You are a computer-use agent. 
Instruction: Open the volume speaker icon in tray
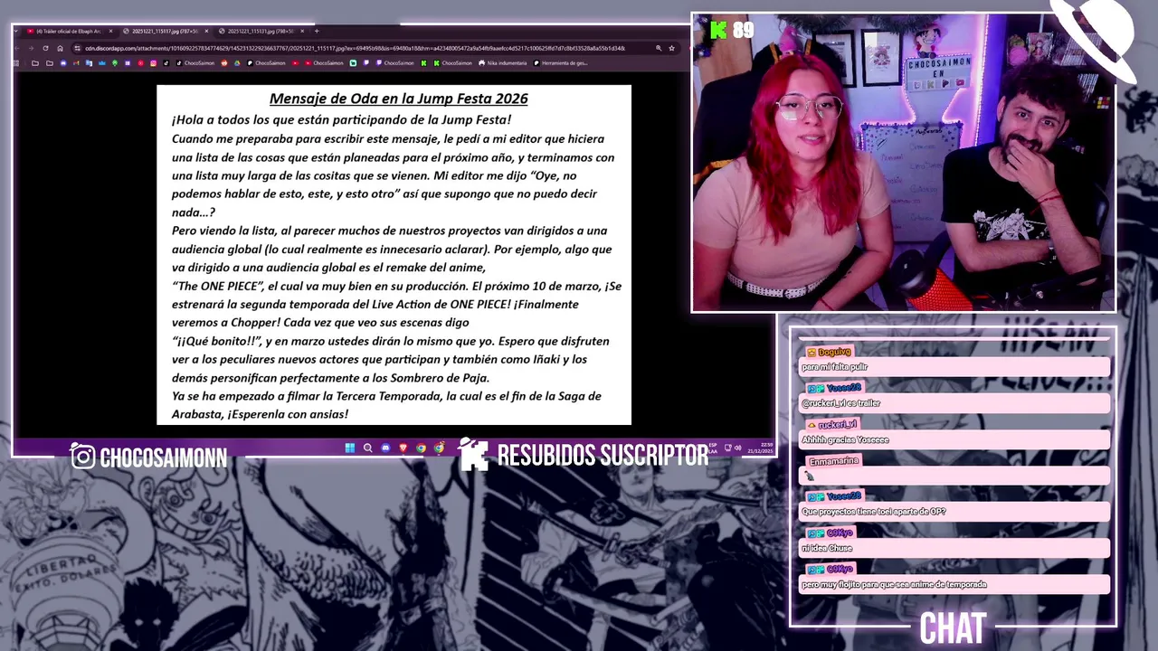[x=737, y=448]
